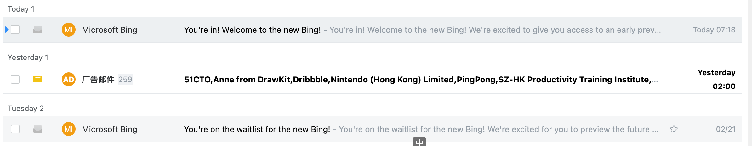This screenshot has width=752, height=146.
Task: Collapse the Today 1 group header
Action: [x=21, y=9]
